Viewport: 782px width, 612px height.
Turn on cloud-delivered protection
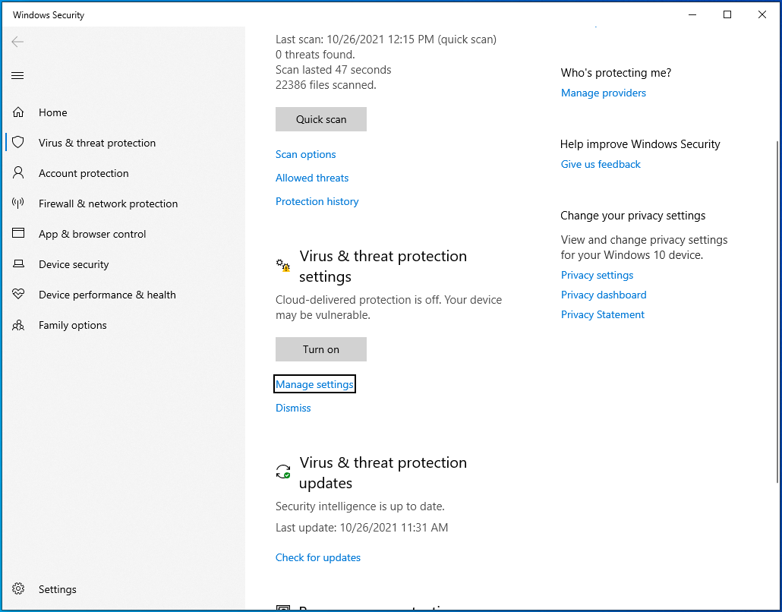coord(320,349)
